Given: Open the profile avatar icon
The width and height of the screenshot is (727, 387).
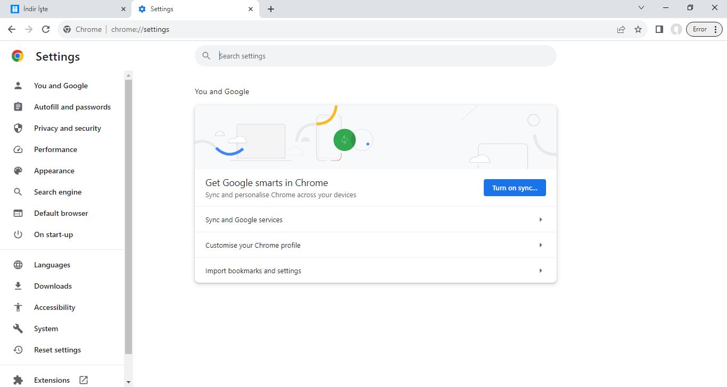Looking at the screenshot, I should [x=676, y=29].
